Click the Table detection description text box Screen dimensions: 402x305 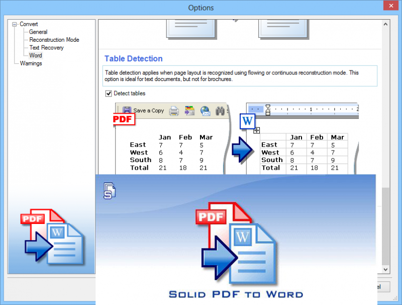(240, 76)
